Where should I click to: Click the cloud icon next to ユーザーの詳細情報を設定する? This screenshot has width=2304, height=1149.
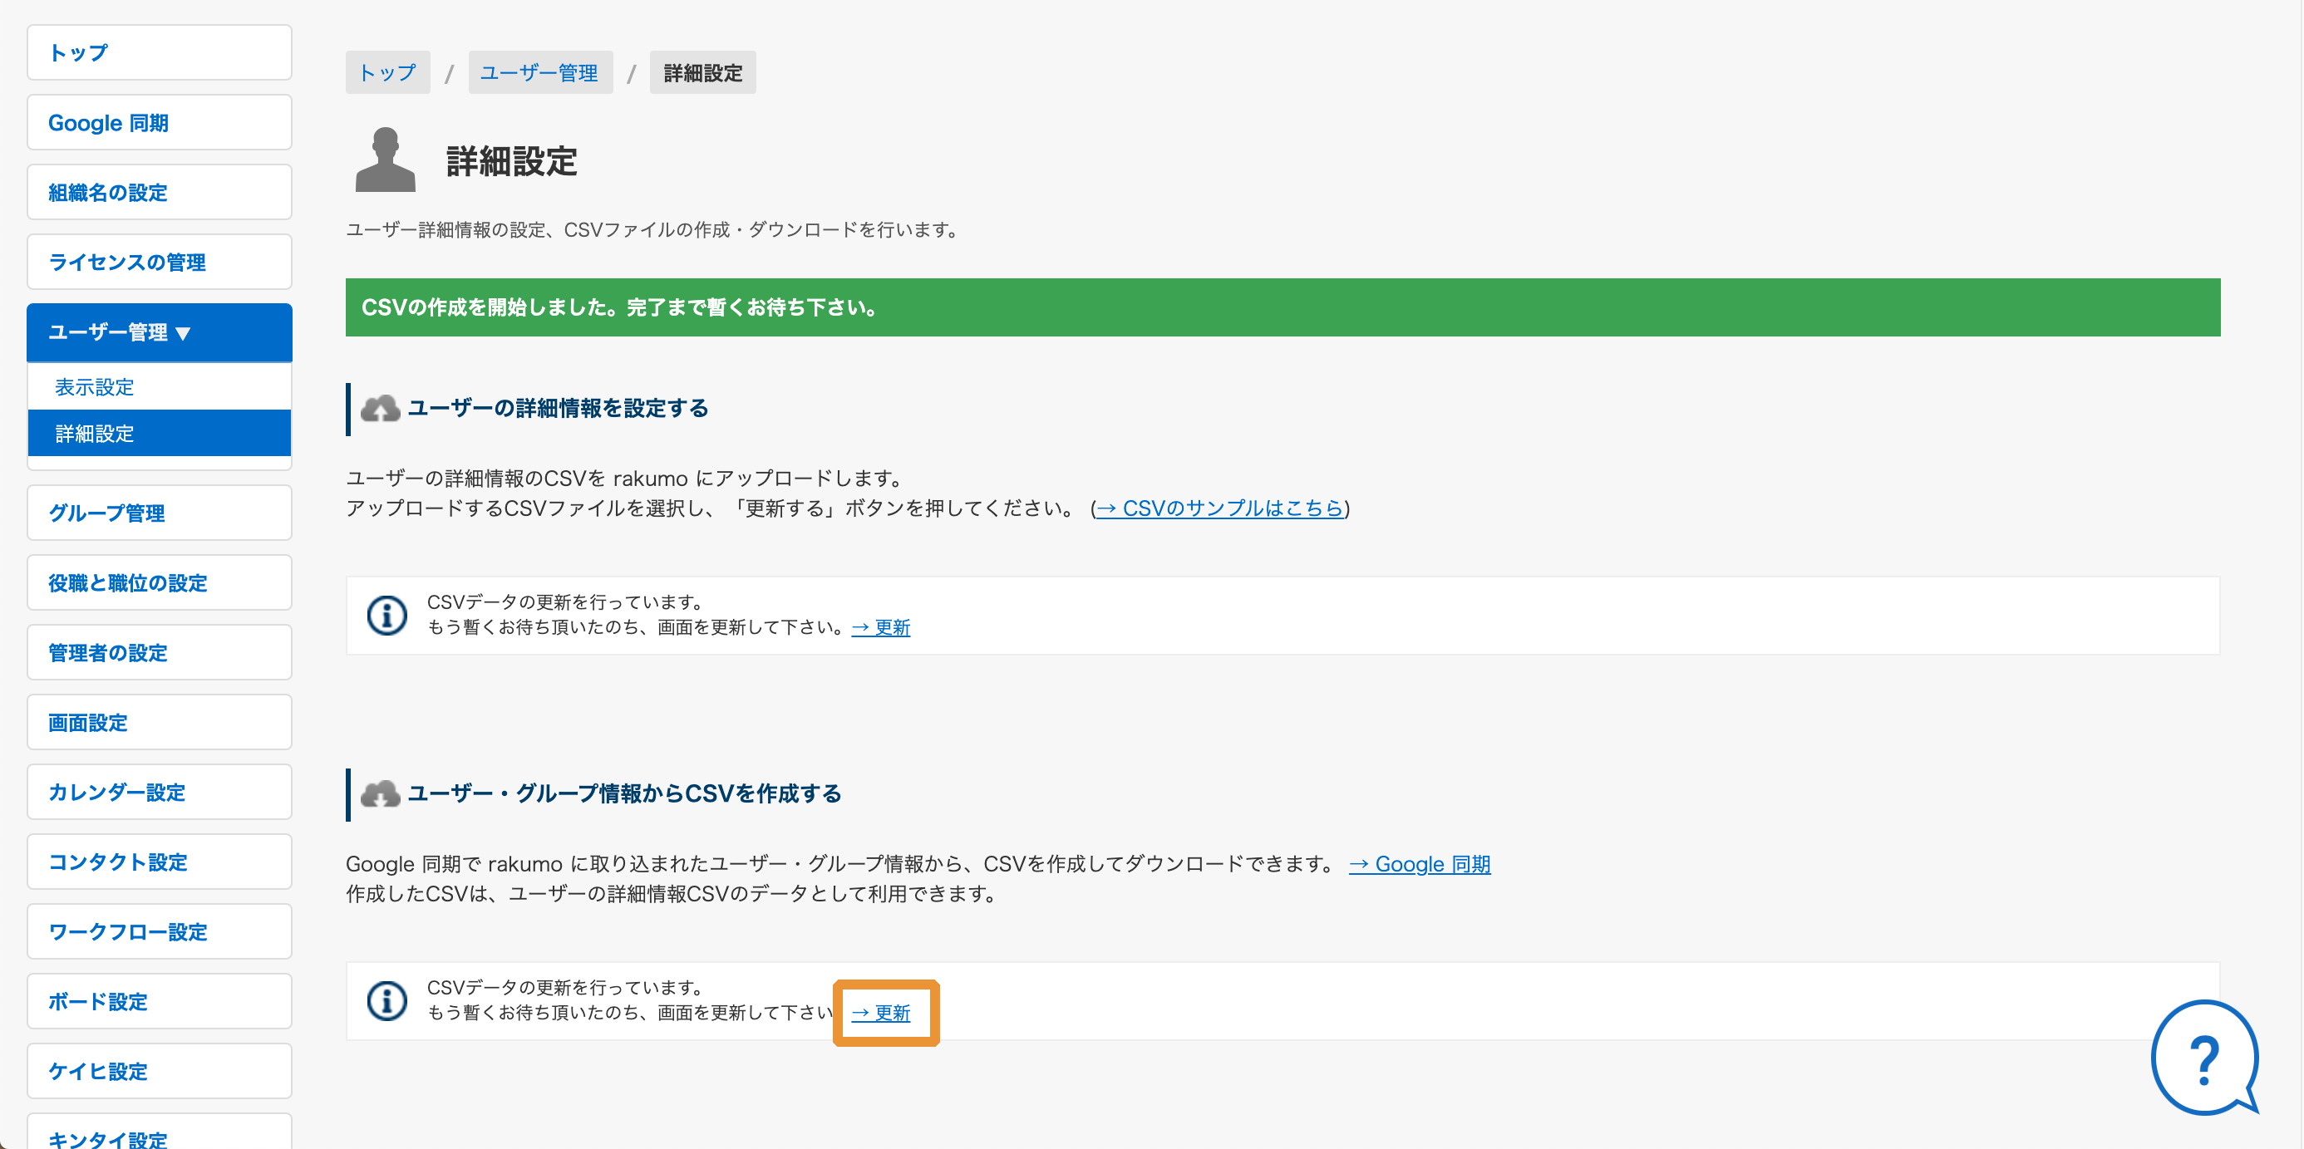380,409
